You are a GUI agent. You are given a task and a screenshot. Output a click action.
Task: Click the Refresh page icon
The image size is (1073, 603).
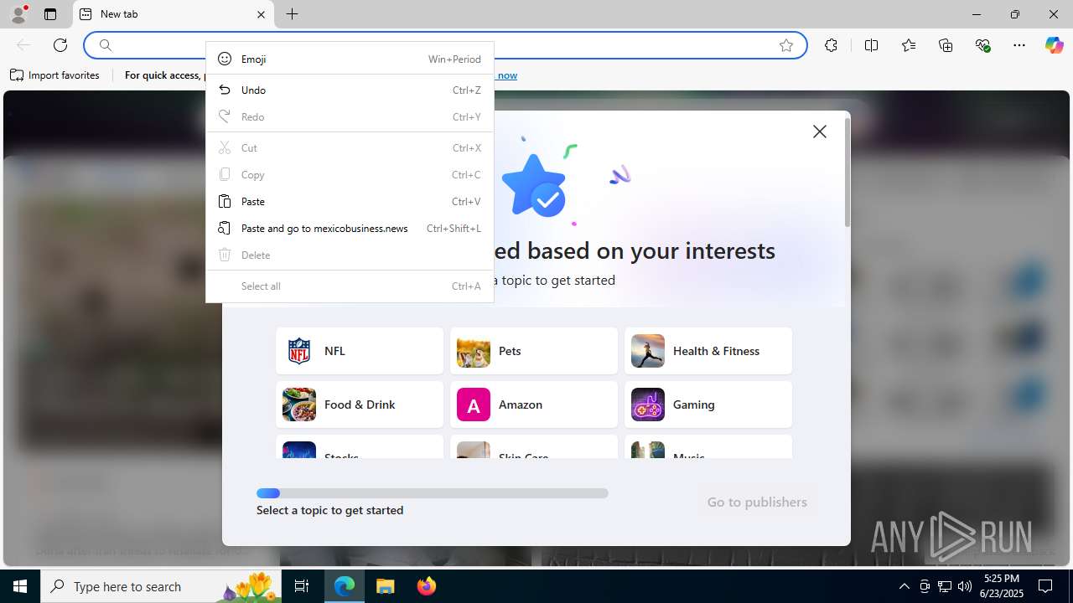pos(60,45)
